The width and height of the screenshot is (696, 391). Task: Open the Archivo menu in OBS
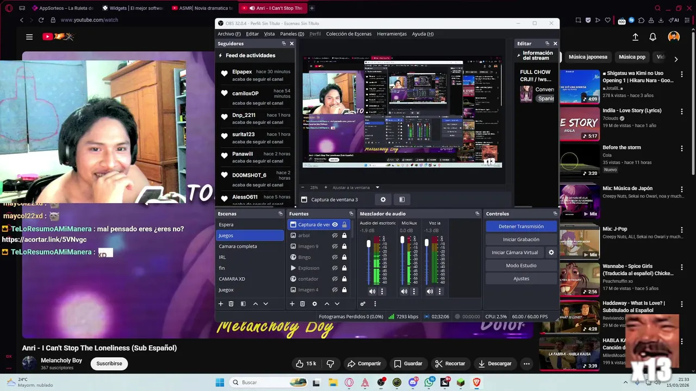click(229, 34)
